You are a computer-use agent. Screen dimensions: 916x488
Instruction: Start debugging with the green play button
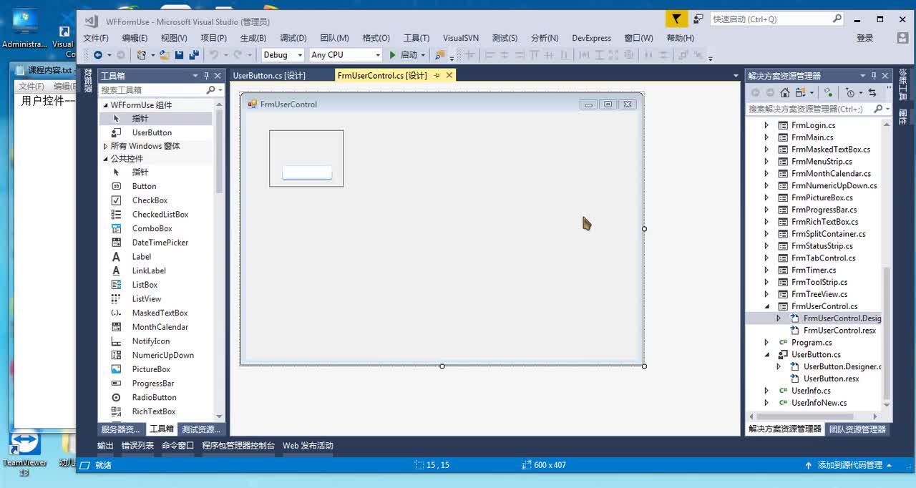pos(392,54)
